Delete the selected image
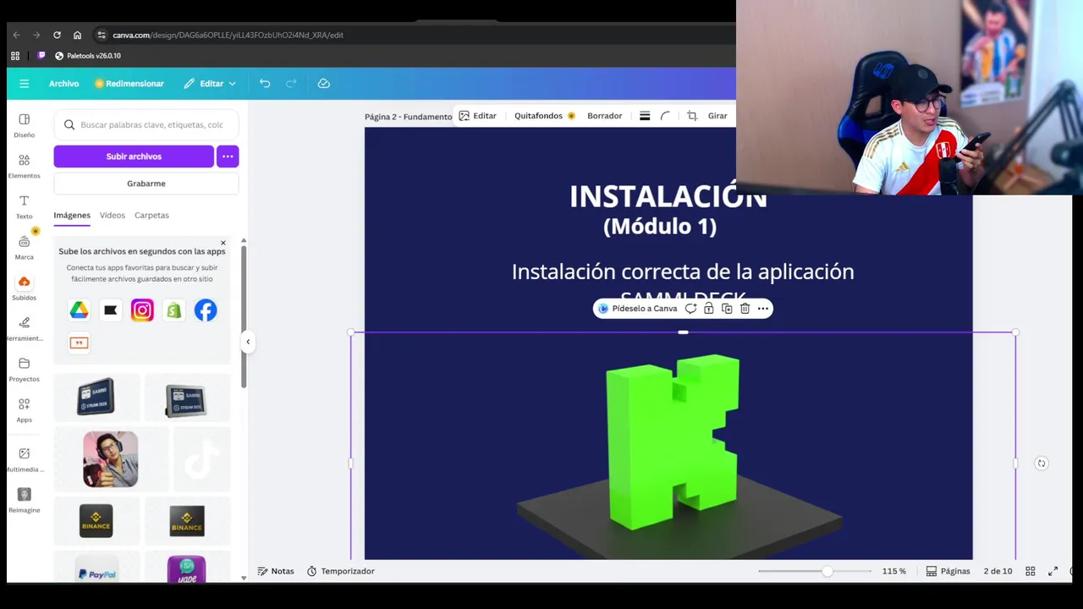Screen dimensions: 1083x609 745,309
